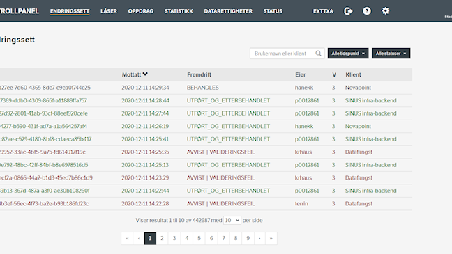
Task: Open Alle statuser dropdown
Action: coord(391,54)
